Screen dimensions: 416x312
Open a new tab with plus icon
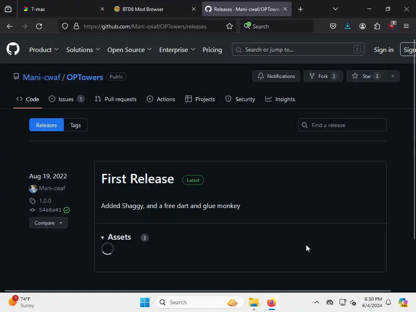point(300,9)
